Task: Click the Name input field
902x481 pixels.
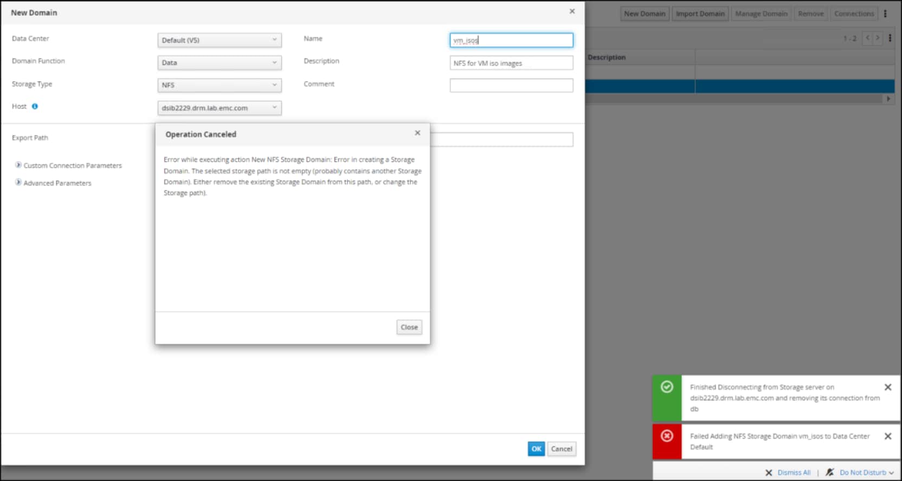Action: click(x=511, y=40)
